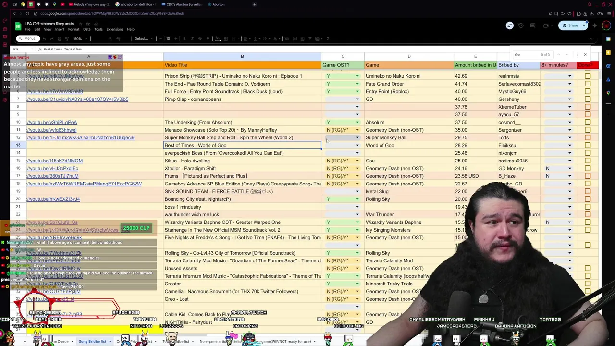This screenshot has width=615, height=346.
Task: Decrease font size with minus button
Action: [160, 39]
